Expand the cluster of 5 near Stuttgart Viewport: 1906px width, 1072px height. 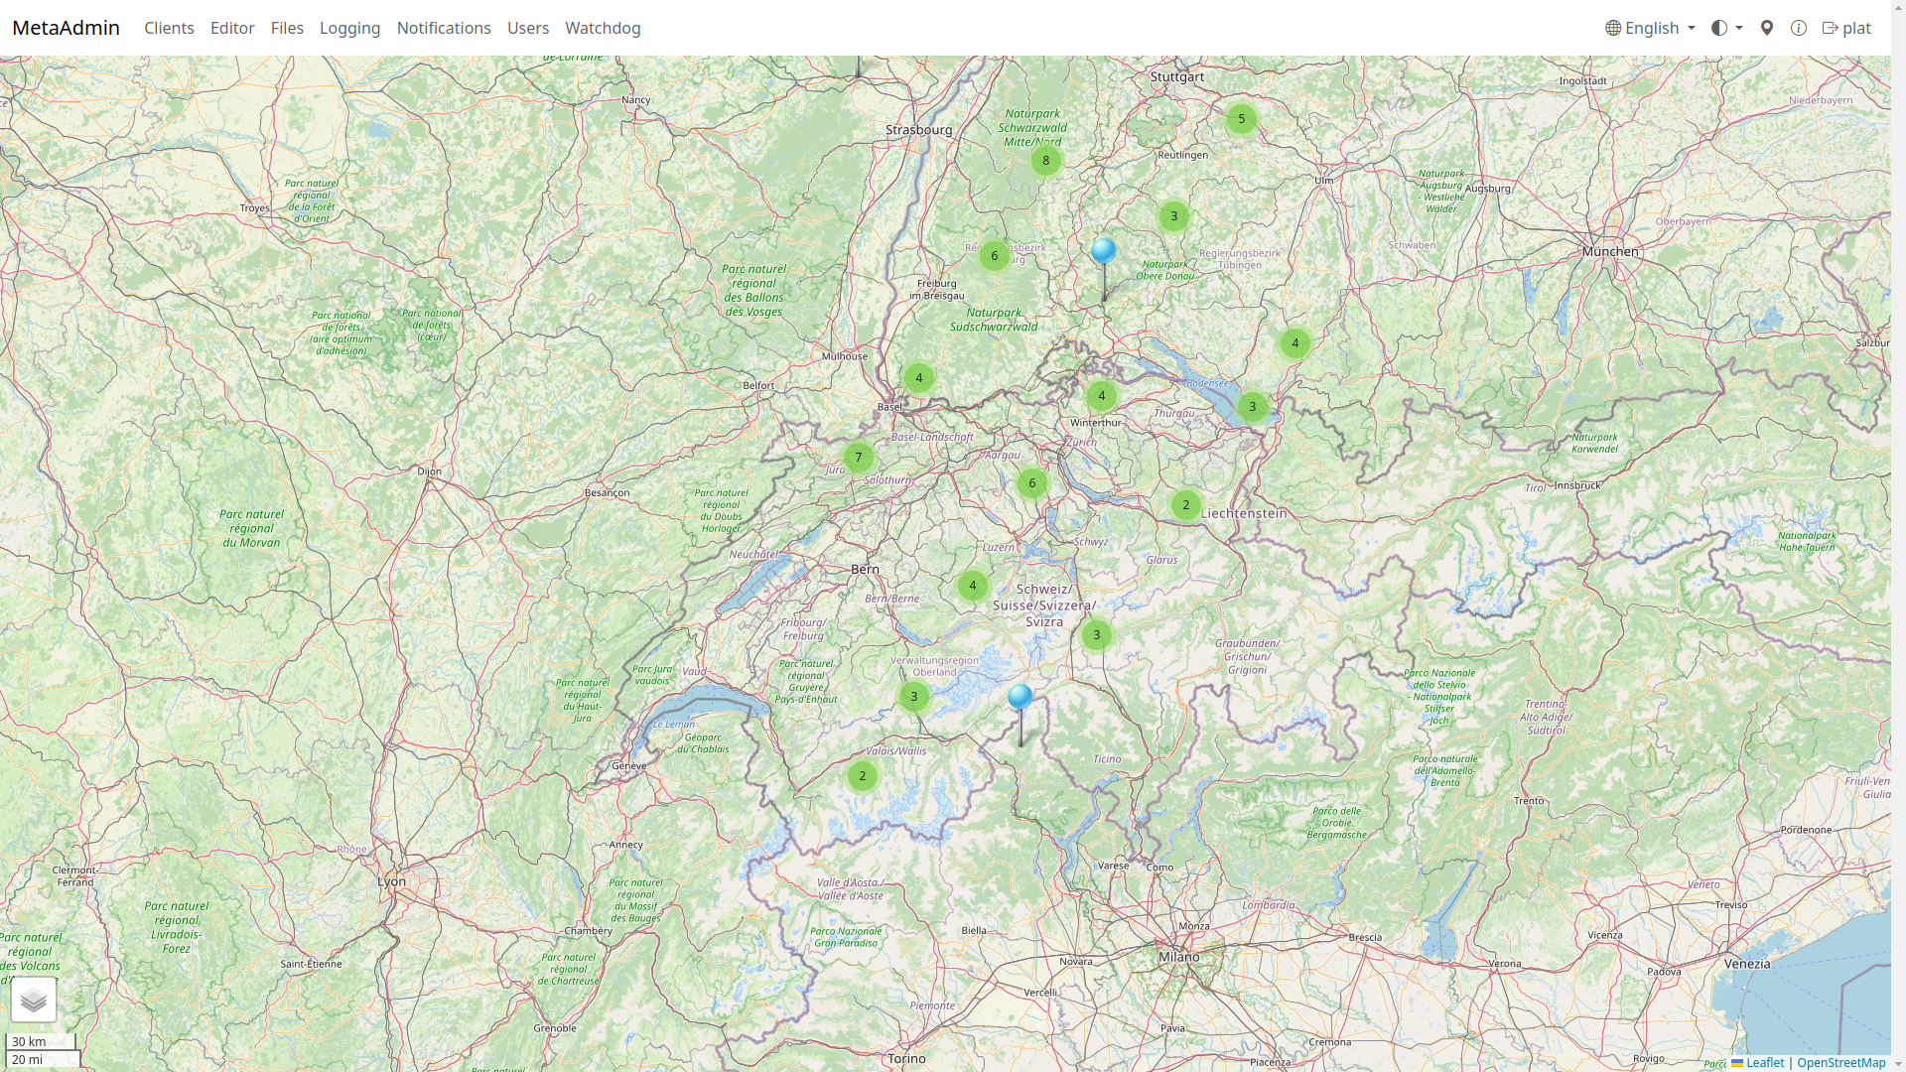point(1241,119)
